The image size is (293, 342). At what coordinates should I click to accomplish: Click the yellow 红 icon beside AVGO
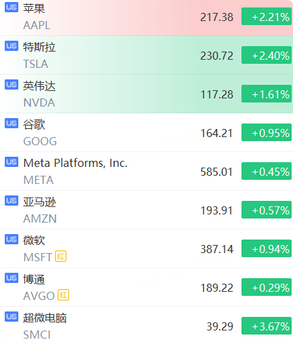tap(63, 295)
